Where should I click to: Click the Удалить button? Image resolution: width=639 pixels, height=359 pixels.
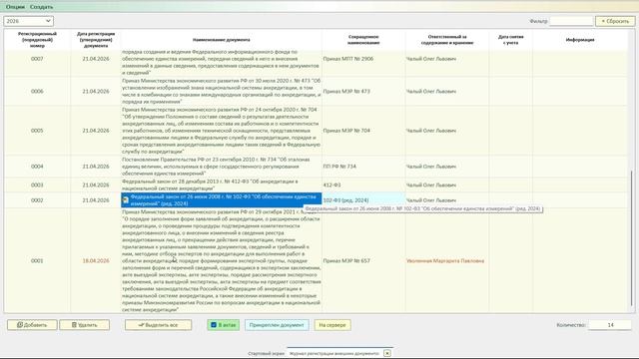tap(84, 325)
